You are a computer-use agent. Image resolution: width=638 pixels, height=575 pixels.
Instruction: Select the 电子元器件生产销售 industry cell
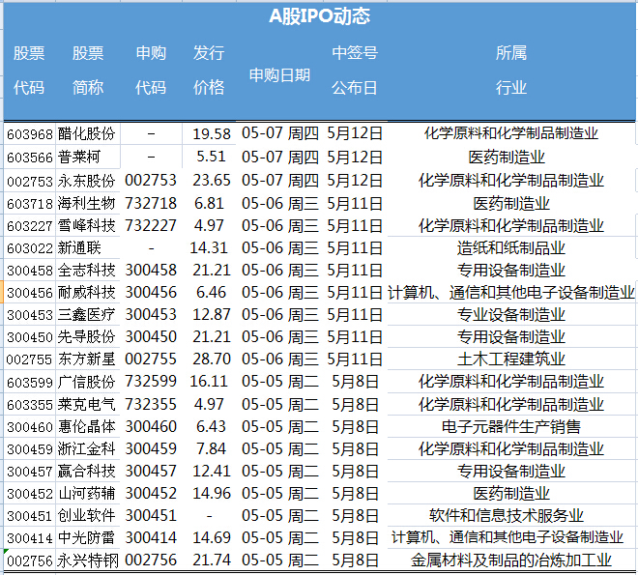click(511, 426)
